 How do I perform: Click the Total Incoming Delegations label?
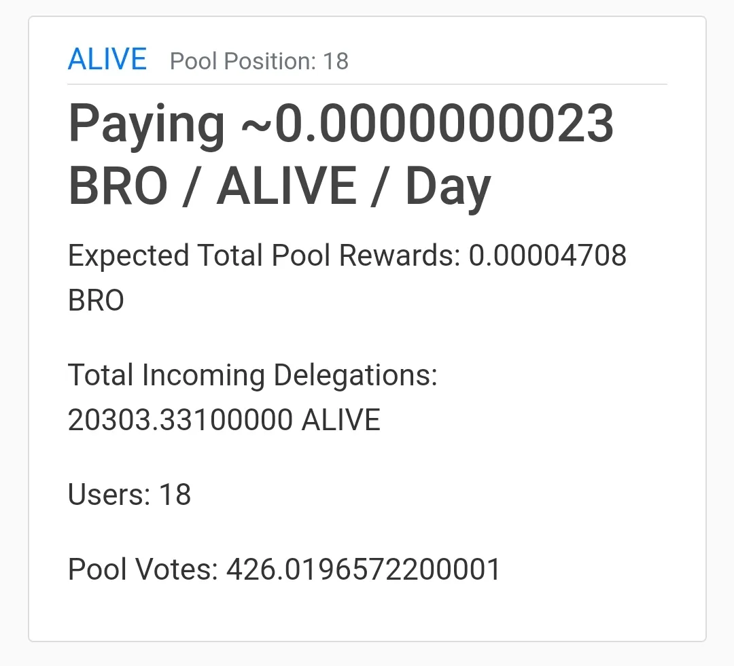tap(253, 375)
